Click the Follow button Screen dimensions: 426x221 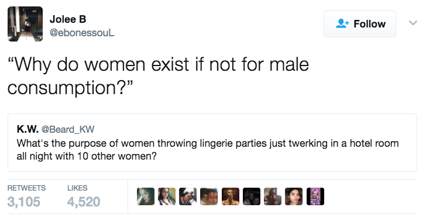360,24
